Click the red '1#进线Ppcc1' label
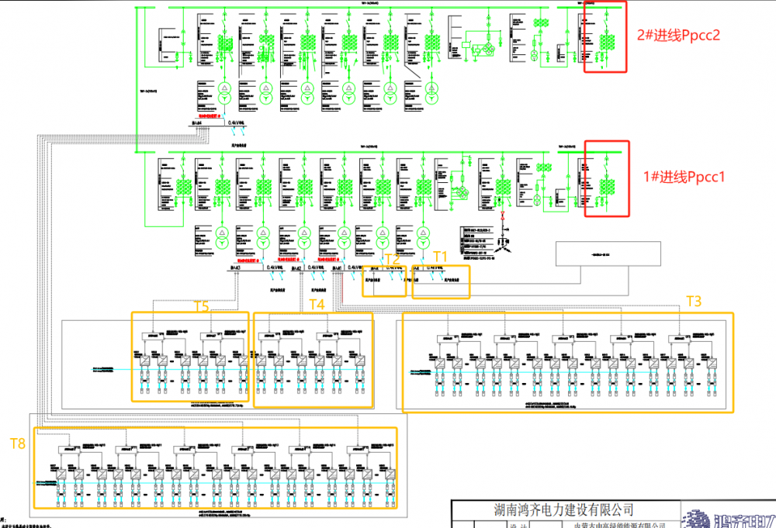The height and width of the screenshot is (528, 776). (684, 177)
